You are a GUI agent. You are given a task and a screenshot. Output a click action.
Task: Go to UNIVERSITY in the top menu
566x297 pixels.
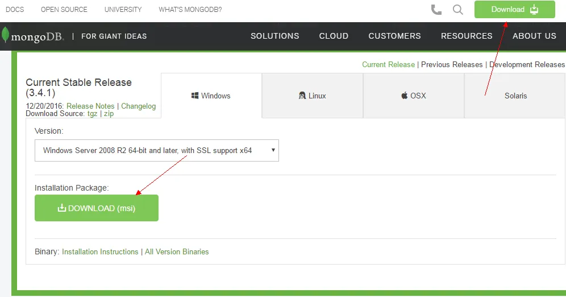tap(123, 10)
